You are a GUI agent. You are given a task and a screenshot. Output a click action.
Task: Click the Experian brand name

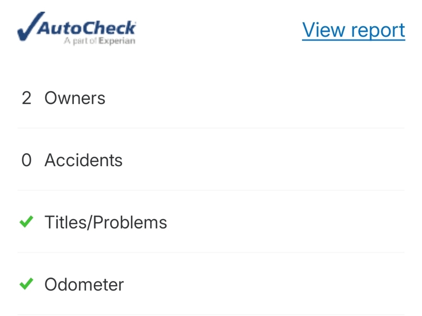(117, 41)
